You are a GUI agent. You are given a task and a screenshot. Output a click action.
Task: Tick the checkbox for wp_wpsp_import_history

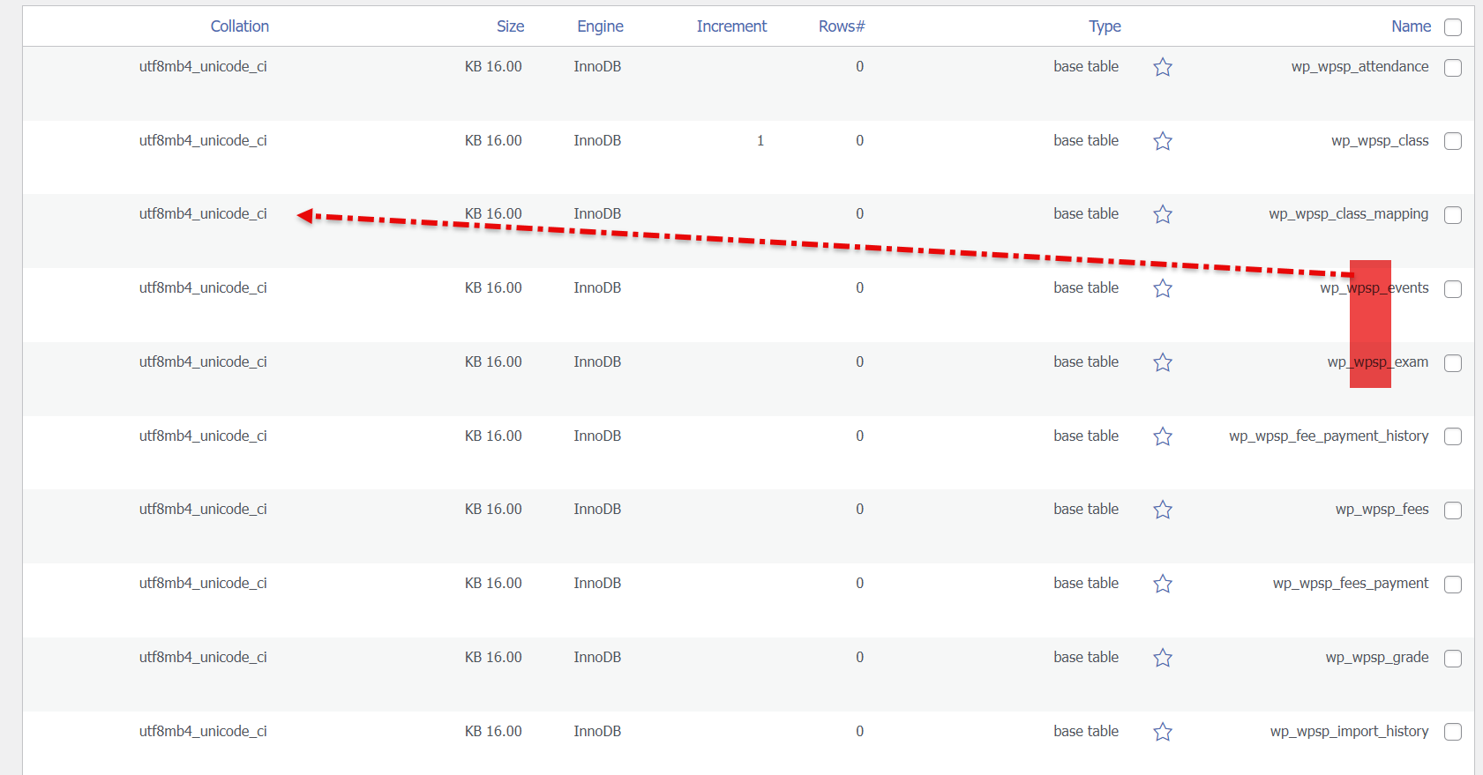pyautogui.click(x=1452, y=732)
